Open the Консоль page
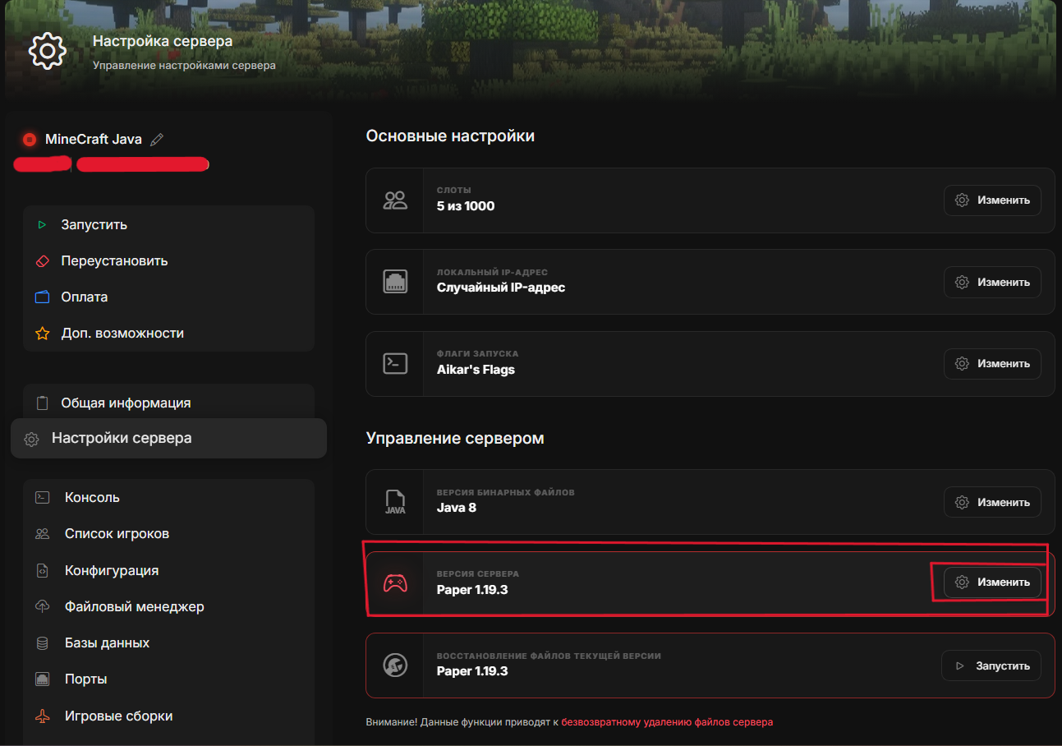The height and width of the screenshot is (746, 1062). pyautogui.click(x=168, y=497)
